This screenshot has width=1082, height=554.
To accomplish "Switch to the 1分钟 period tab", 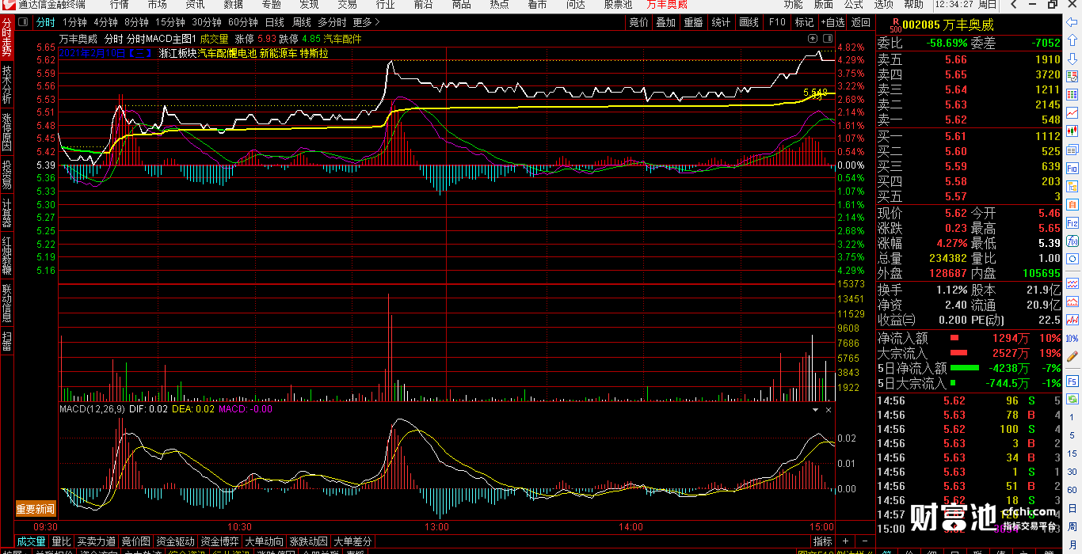I will tap(74, 22).
